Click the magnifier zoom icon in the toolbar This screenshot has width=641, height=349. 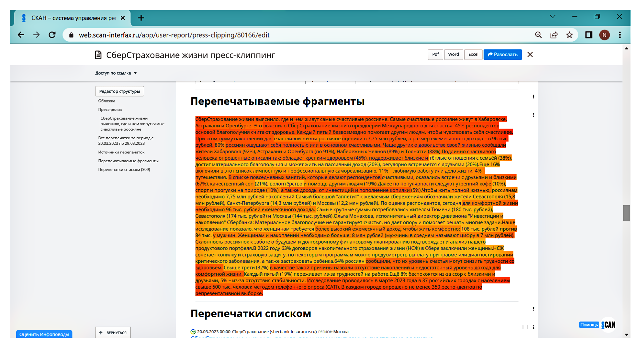tap(538, 35)
